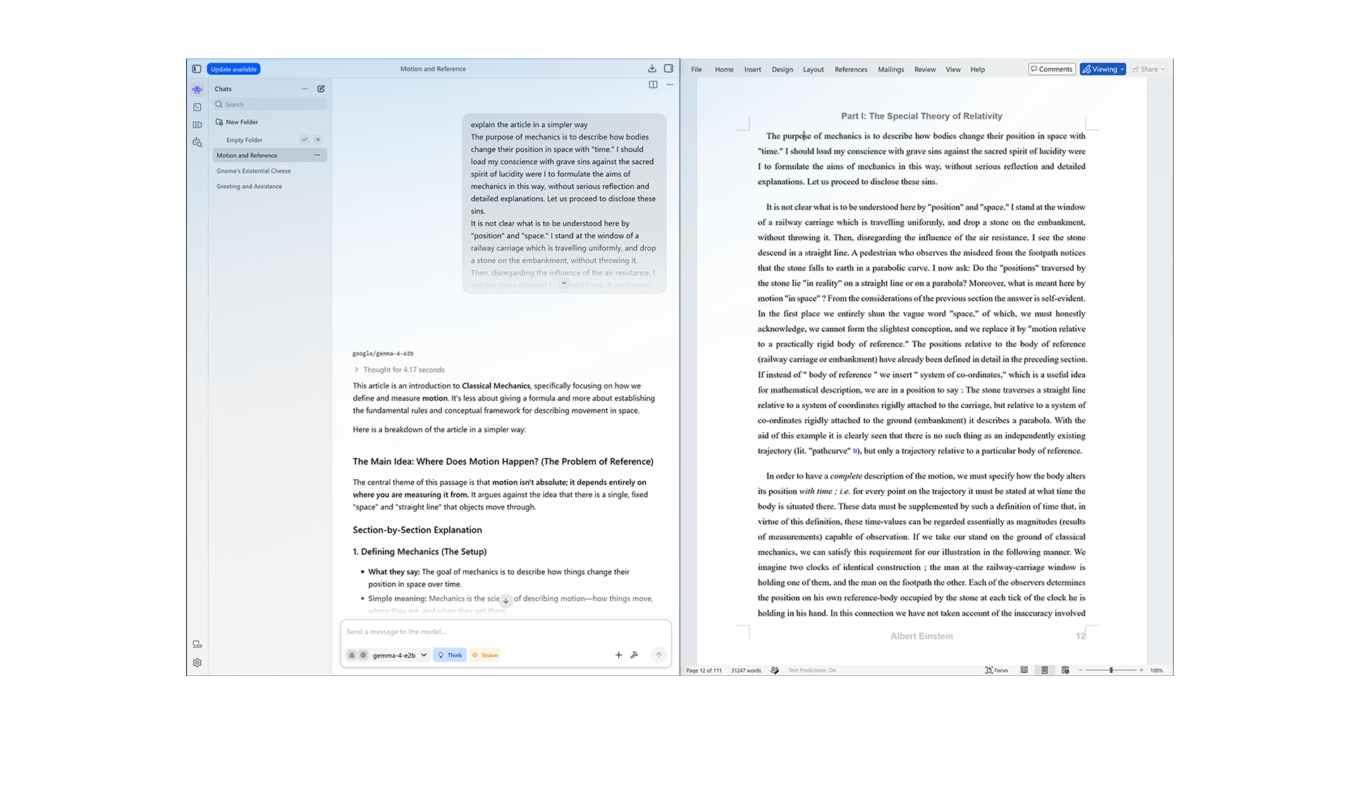The height and width of the screenshot is (807, 1362).
Task: Open the Insert tab in Word
Action: coord(752,70)
